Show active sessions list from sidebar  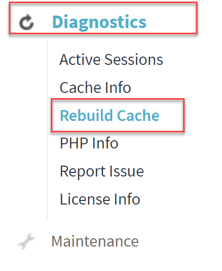pos(111,59)
